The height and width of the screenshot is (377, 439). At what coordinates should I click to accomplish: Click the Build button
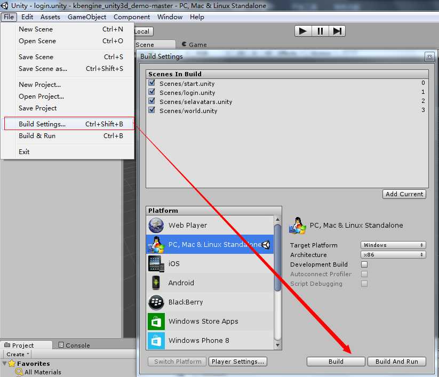pos(336,362)
